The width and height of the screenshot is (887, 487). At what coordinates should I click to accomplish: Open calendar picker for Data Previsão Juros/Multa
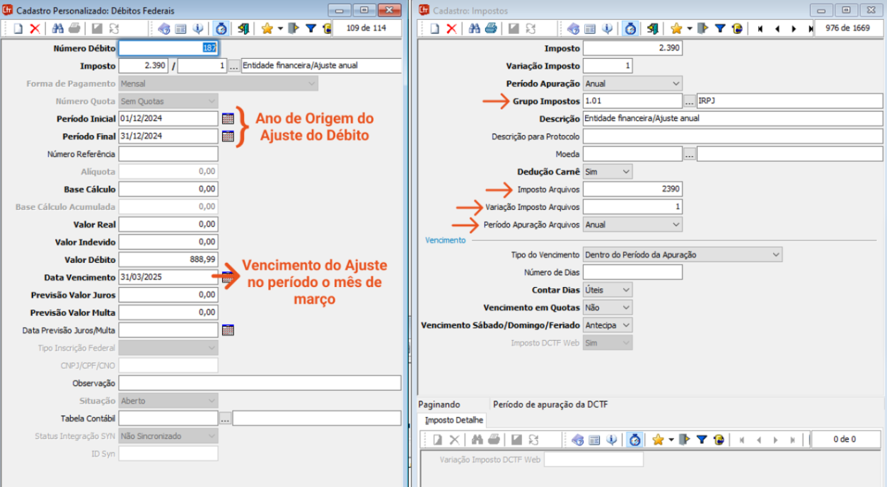pyautogui.click(x=228, y=330)
